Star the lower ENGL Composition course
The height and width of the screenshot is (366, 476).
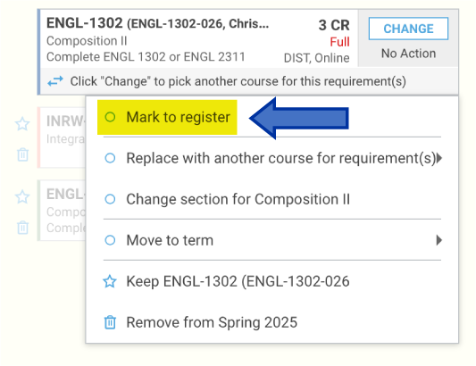click(x=22, y=196)
